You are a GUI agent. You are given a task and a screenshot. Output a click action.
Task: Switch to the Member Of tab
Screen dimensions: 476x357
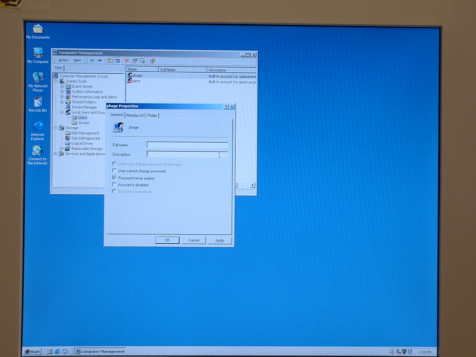click(135, 115)
